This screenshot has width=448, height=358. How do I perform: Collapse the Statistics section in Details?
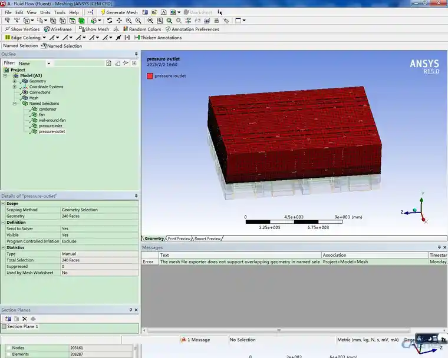3,247
